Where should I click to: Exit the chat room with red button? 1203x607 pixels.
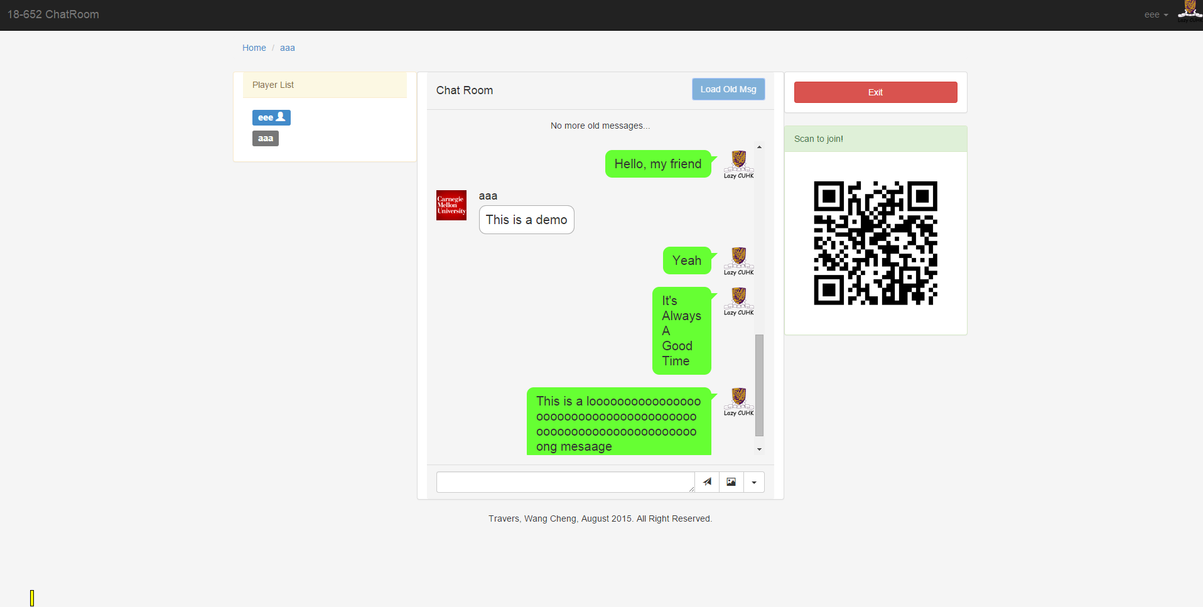875,92
